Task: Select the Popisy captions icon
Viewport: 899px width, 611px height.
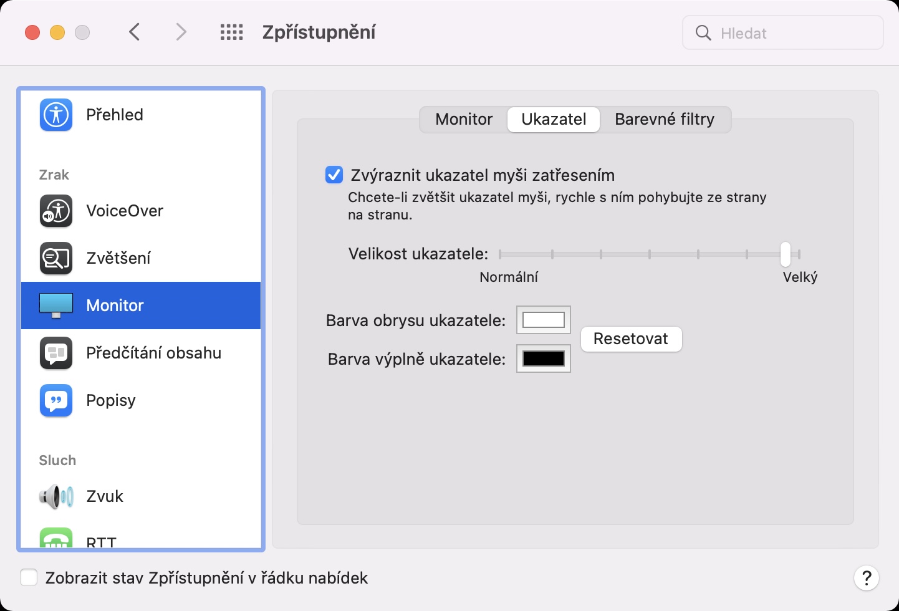Action: coord(56,400)
